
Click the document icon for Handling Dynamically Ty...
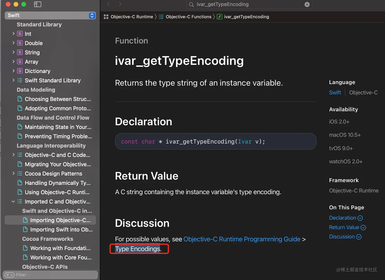click(x=20, y=183)
